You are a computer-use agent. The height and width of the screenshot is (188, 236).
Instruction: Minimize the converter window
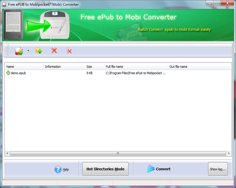(x=210, y=3)
